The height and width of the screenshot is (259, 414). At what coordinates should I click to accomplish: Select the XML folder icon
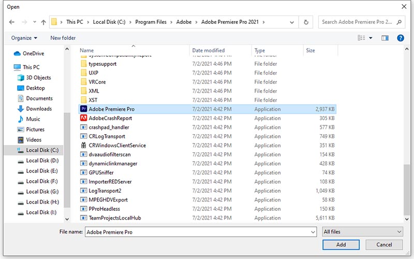(x=84, y=91)
